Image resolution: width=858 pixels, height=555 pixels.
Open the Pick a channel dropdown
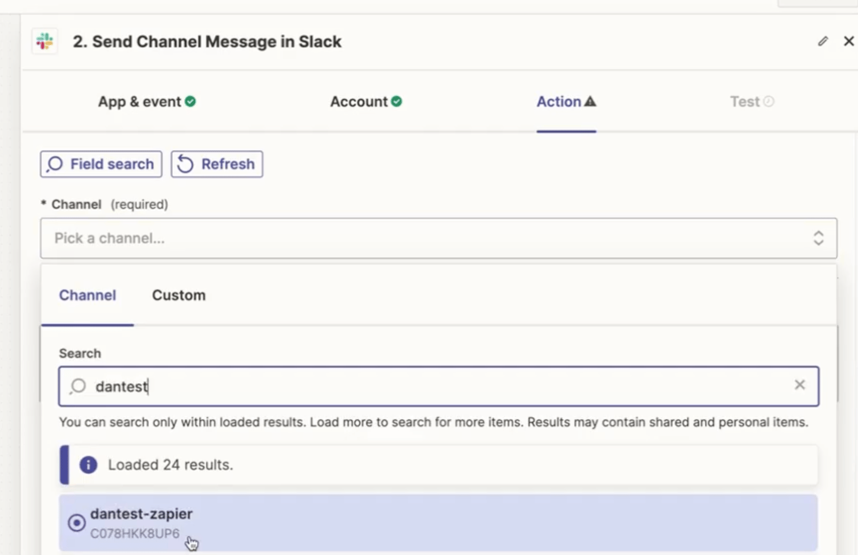(438, 238)
